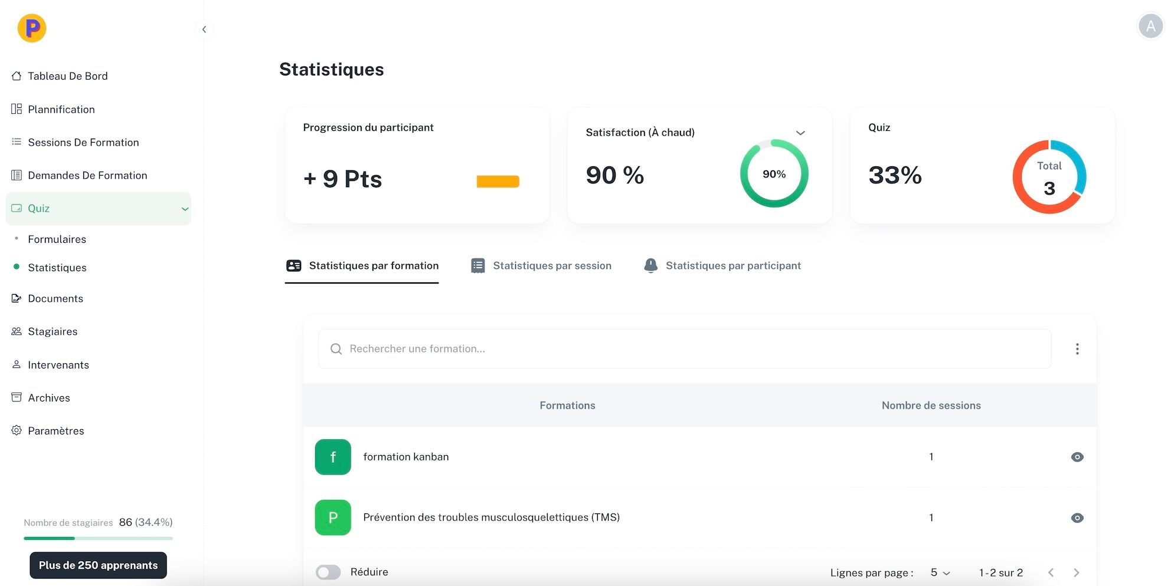The width and height of the screenshot is (1171, 586).
Task: Click the Plus de 250 apprenants button
Action: (99, 565)
